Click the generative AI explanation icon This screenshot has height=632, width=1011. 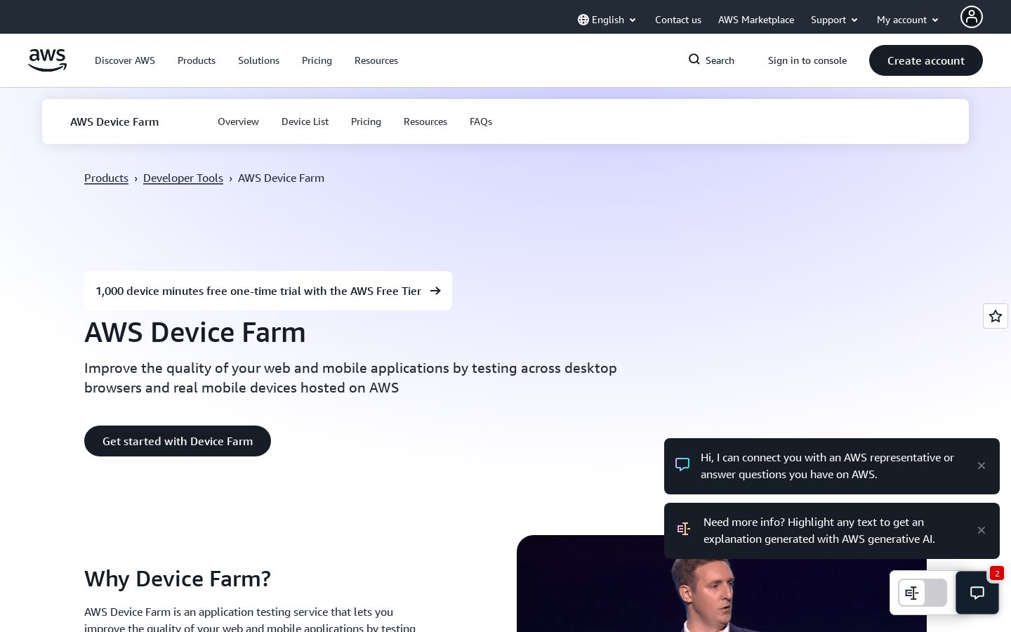pyautogui.click(x=684, y=529)
